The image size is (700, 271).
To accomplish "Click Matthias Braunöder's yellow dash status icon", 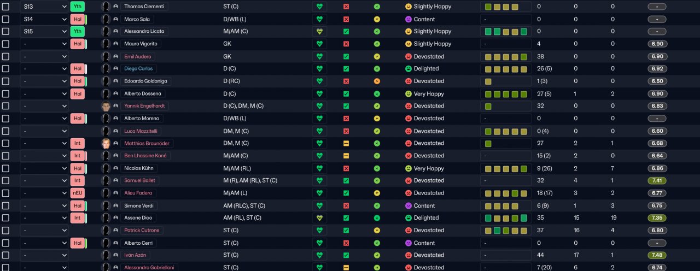I will [x=346, y=143].
